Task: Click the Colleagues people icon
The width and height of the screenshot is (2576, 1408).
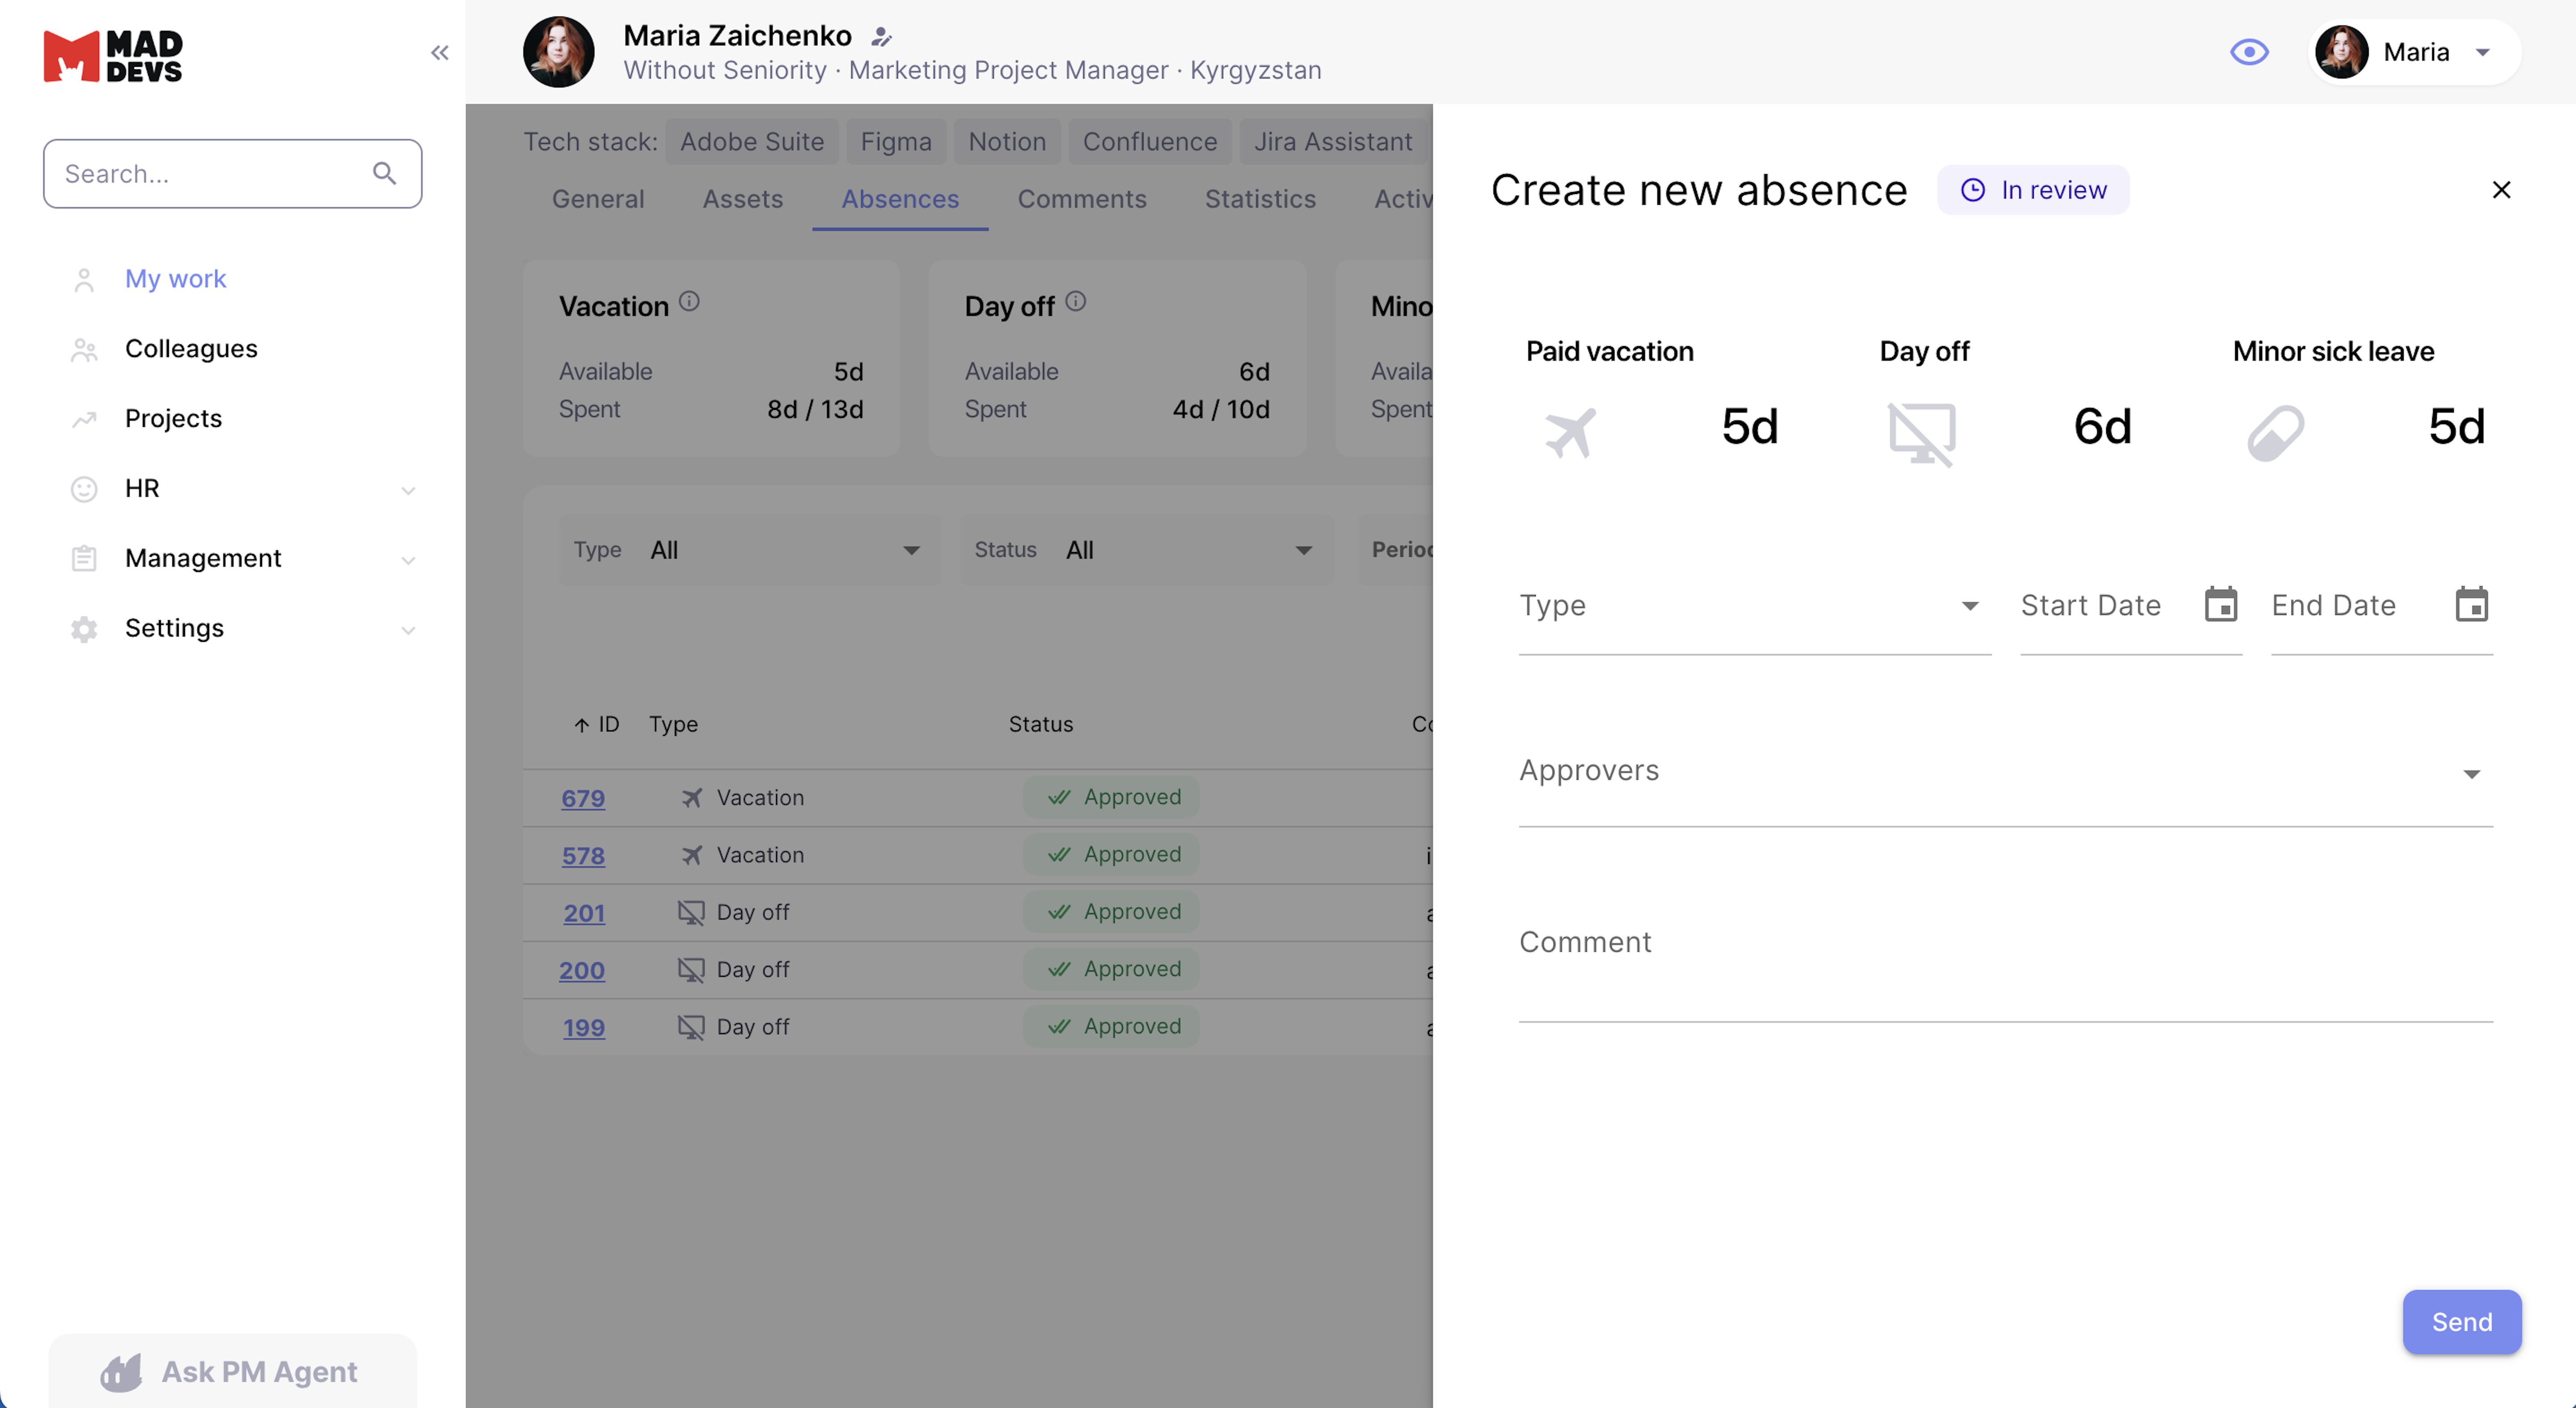Action: [84, 350]
